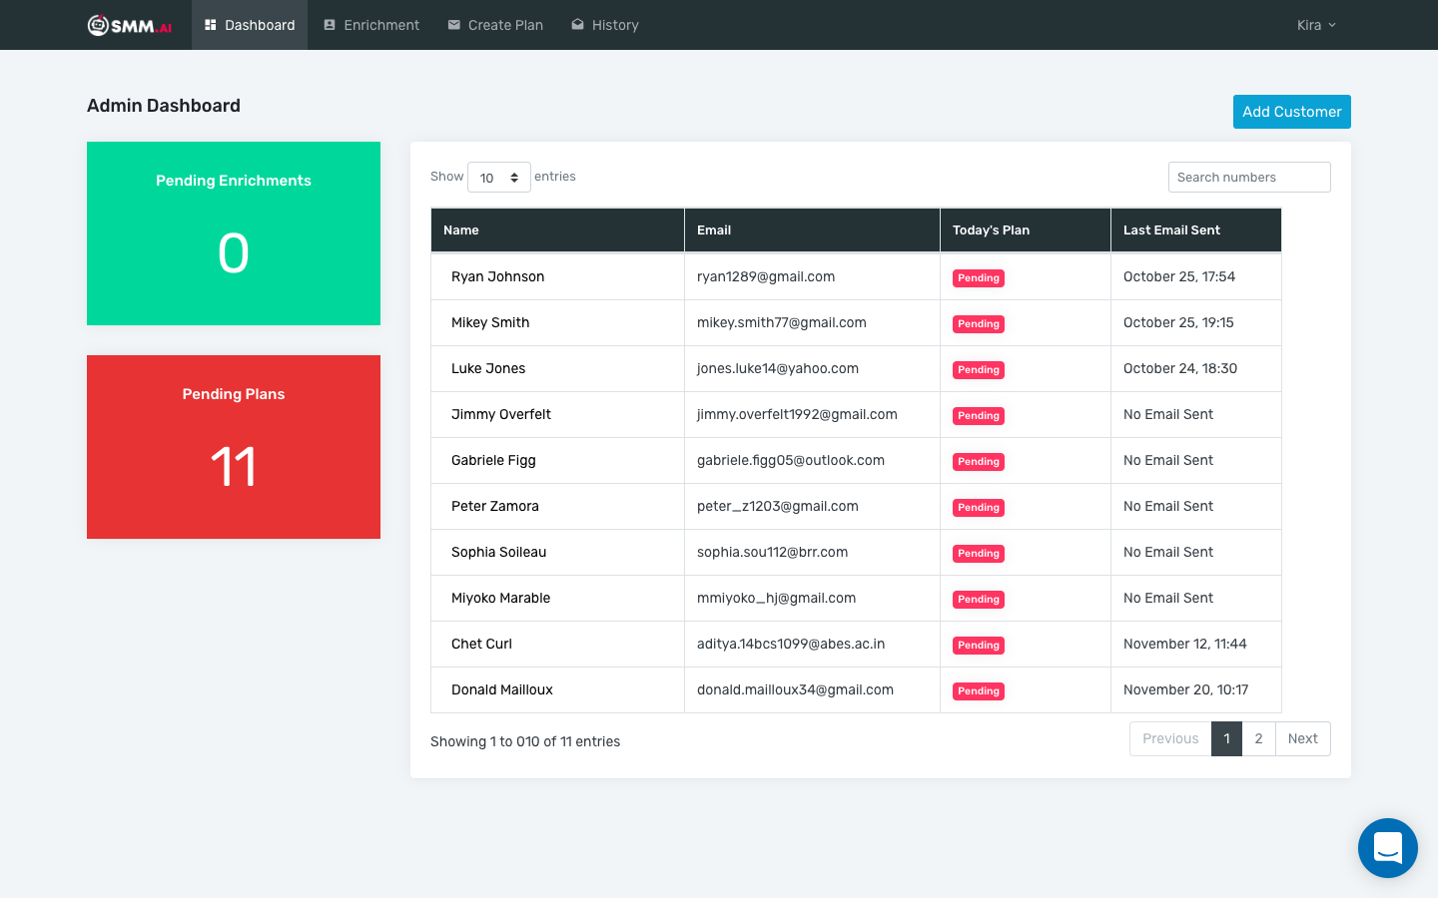Viewport: 1438px width, 898px height.
Task: Click the Admin Dashboard heading
Action: (x=164, y=106)
